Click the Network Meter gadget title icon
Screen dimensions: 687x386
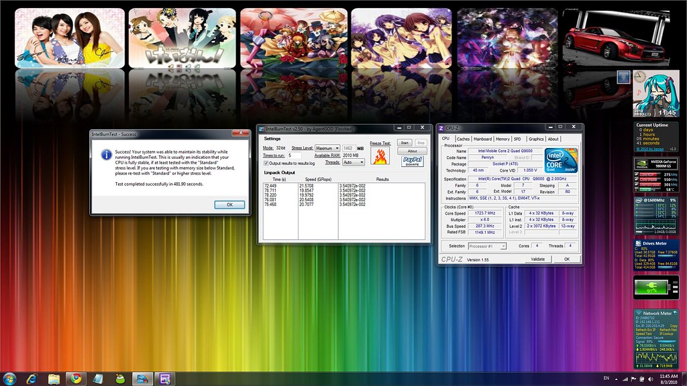coord(639,314)
